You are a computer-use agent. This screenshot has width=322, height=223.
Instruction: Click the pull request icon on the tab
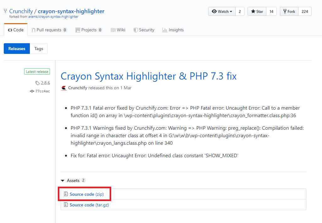(34, 30)
